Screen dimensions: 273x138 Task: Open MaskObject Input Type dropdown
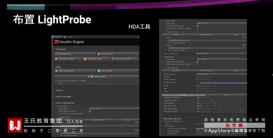coord(221,59)
